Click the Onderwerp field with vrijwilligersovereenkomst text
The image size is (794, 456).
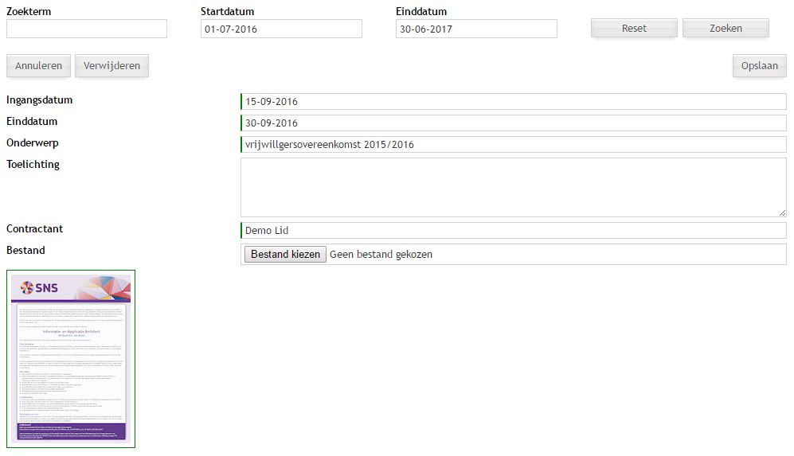(513, 145)
